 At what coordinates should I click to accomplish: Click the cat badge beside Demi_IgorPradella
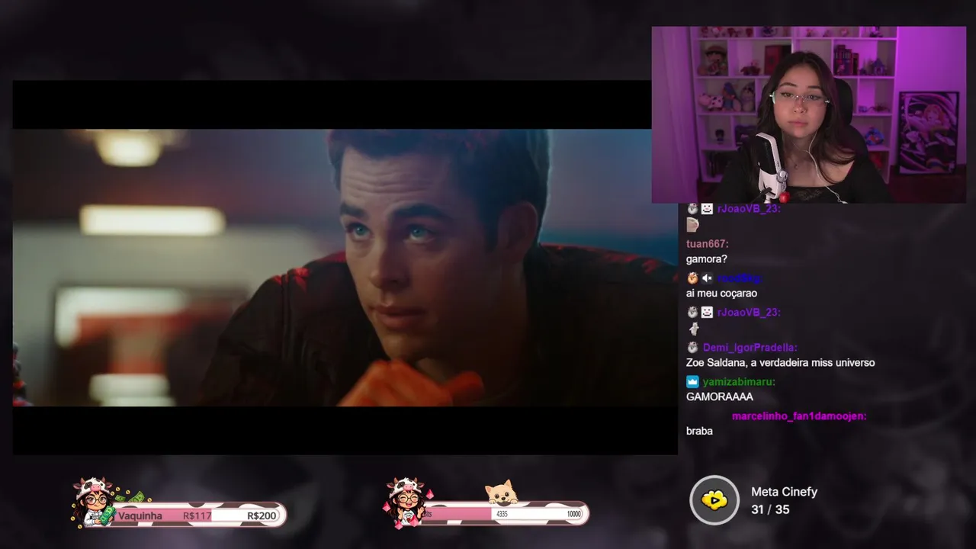692,347
